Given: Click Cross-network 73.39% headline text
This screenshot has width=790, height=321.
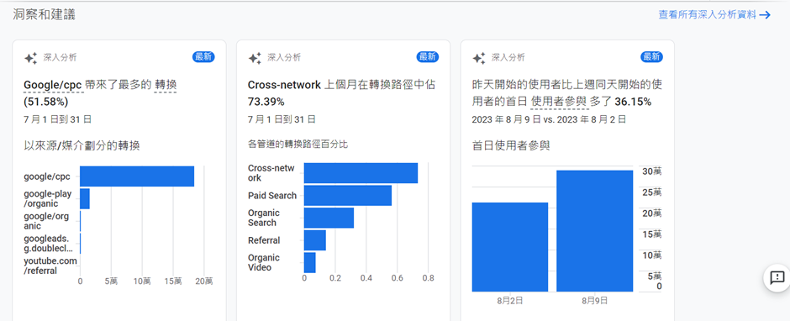Looking at the screenshot, I should 341,93.
